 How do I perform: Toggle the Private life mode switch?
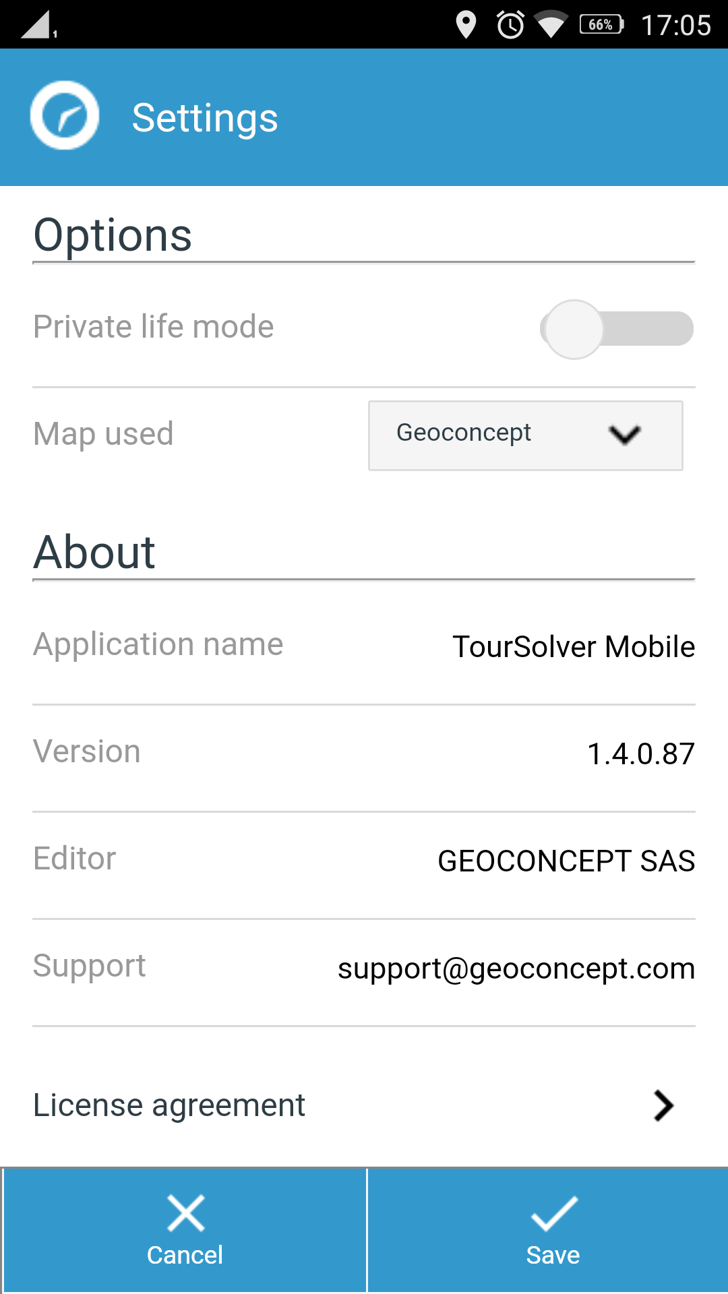point(617,329)
